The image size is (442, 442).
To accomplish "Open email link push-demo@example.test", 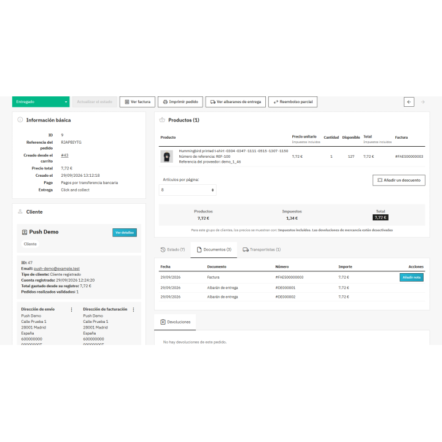I will click(x=56, y=269).
